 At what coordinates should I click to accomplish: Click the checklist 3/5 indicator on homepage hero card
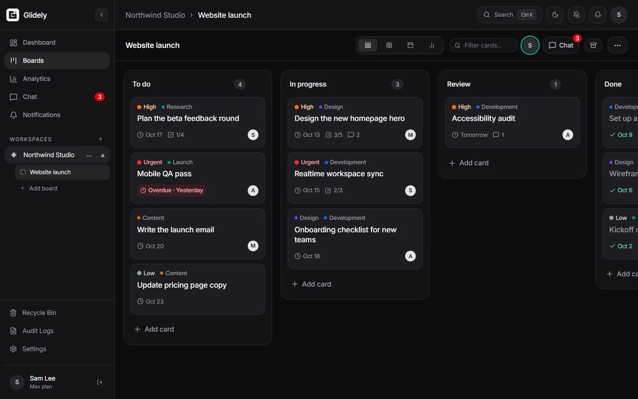[x=334, y=135]
